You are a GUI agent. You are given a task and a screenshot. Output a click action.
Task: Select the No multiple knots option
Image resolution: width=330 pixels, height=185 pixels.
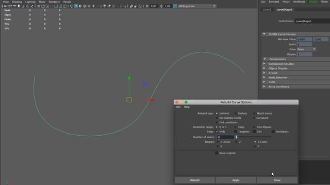point(217,118)
